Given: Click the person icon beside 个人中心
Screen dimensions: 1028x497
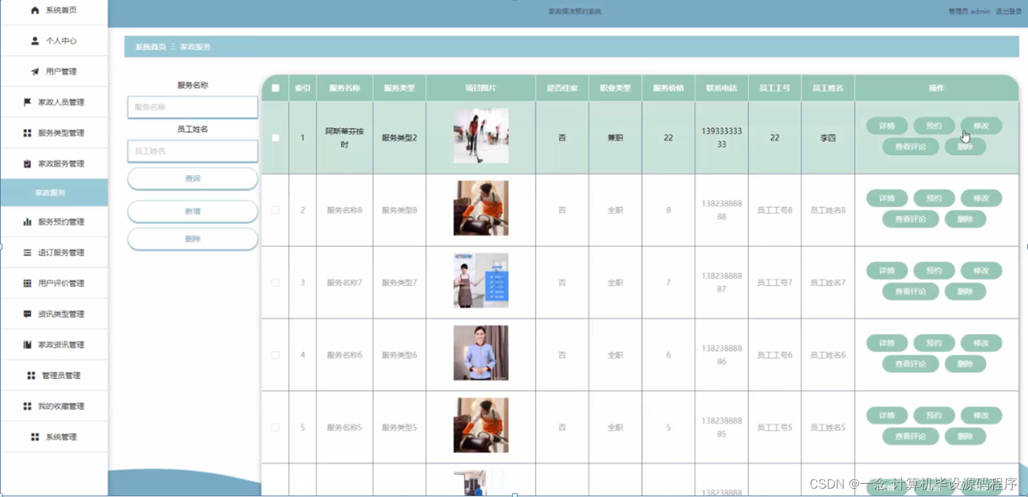Looking at the screenshot, I should (35, 41).
